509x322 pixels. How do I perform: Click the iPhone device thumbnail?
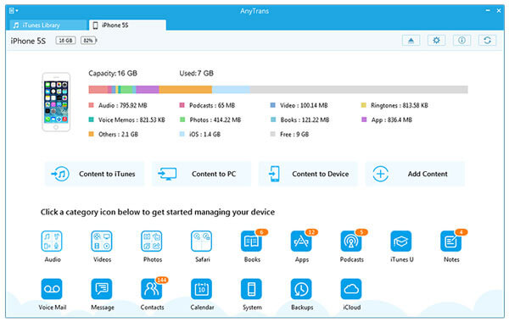[56, 102]
